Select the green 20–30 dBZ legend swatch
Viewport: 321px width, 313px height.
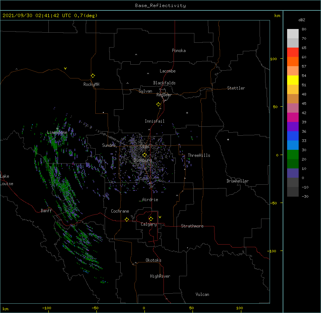293,155
